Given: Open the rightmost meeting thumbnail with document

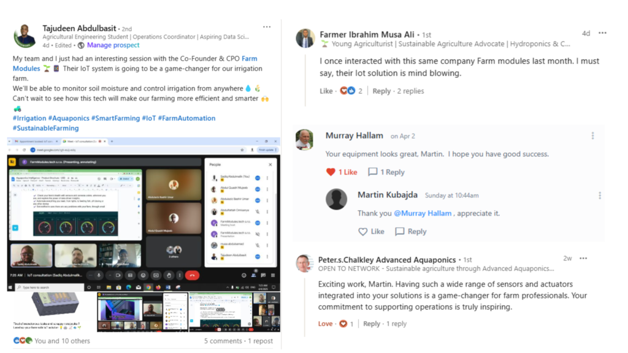Looking at the screenshot, I should pyautogui.click(x=234, y=312).
